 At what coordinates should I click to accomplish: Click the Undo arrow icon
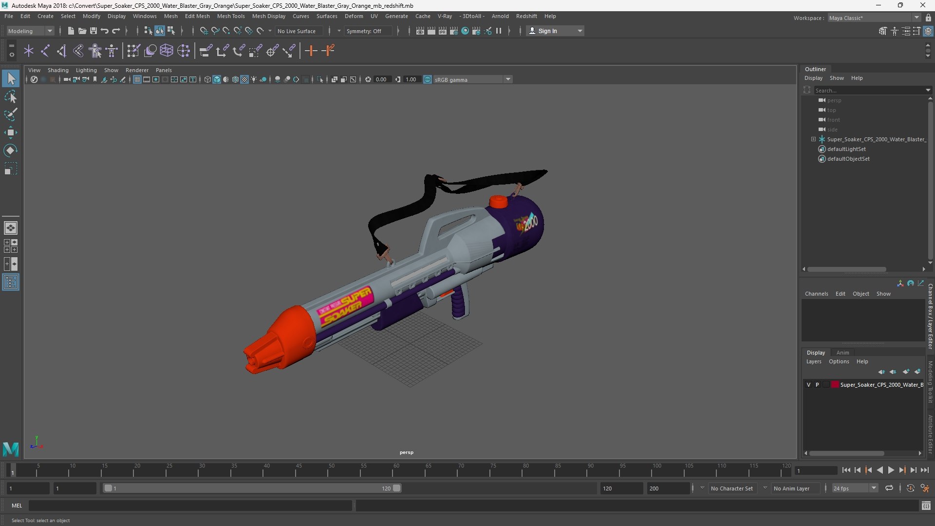[x=105, y=31]
